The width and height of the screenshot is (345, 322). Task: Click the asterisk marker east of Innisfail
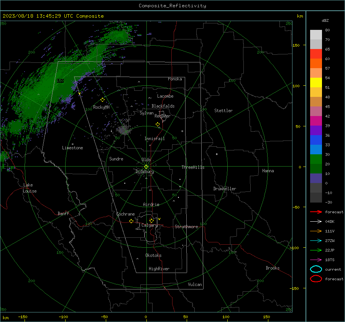click(x=182, y=131)
